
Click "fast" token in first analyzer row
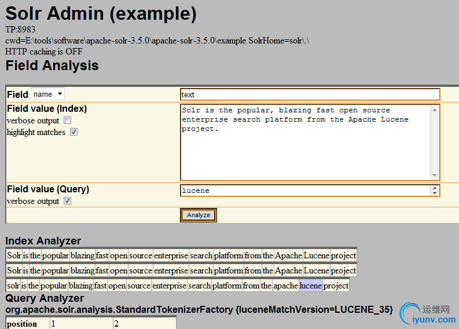(x=102, y=255)
